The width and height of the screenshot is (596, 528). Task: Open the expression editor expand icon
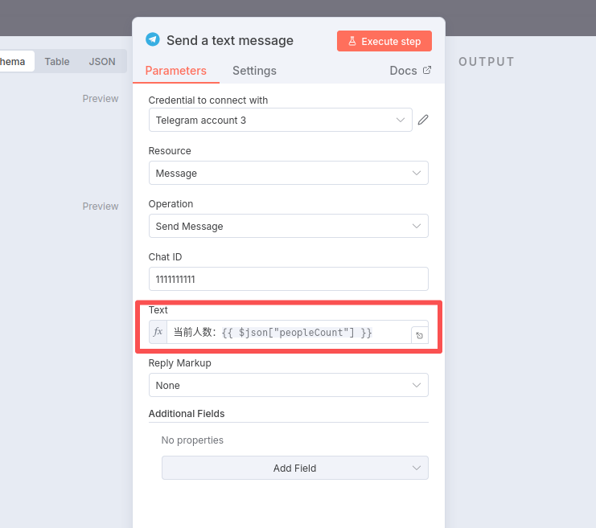point(419,335)
